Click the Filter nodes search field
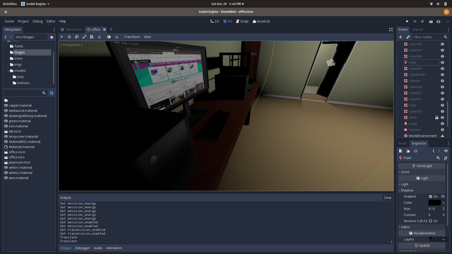 click(x=427, y=37)
